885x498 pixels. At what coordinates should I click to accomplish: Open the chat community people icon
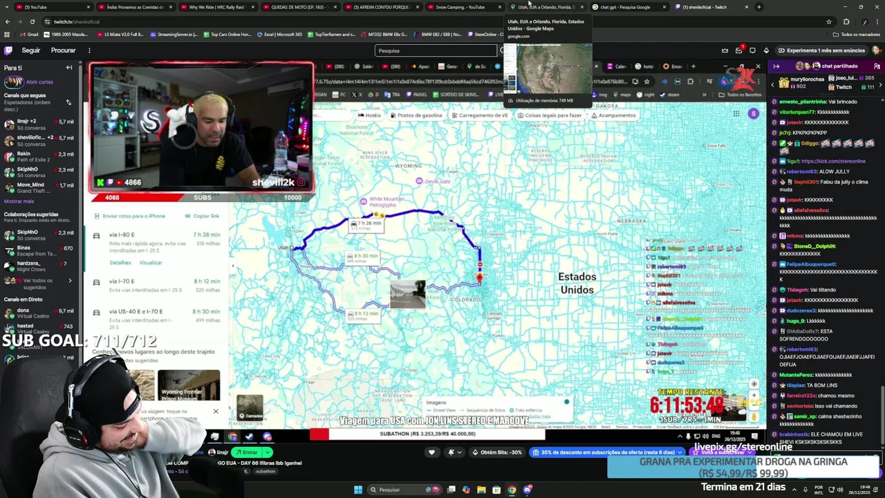tap(877, 66)
